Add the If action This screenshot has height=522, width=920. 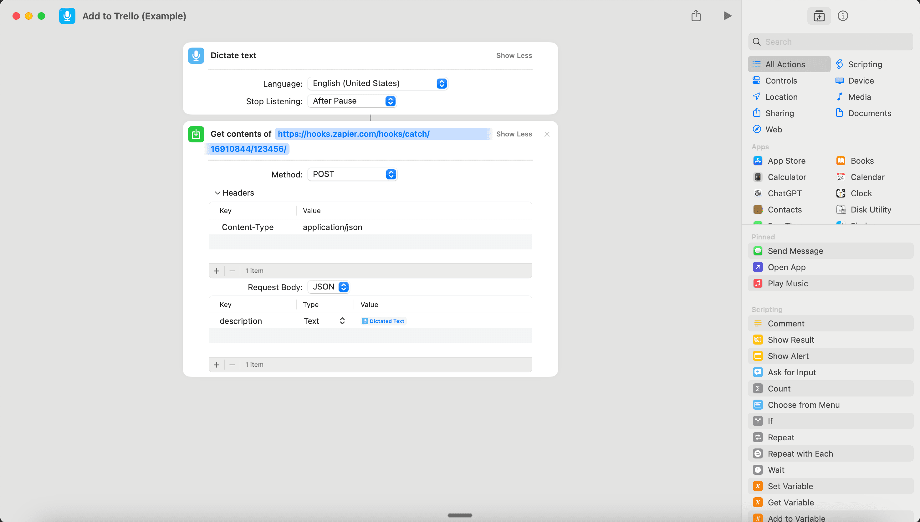pos(831,421)
